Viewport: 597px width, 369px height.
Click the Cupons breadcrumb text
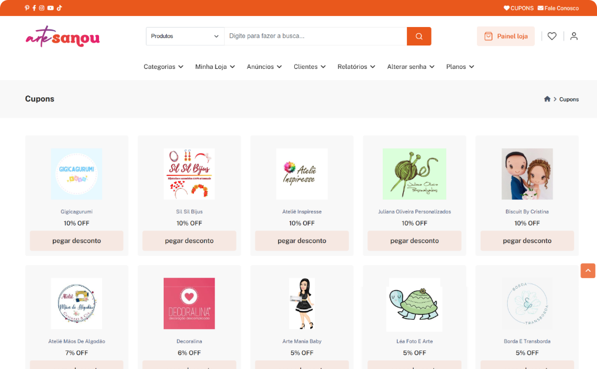click(569, 99)
